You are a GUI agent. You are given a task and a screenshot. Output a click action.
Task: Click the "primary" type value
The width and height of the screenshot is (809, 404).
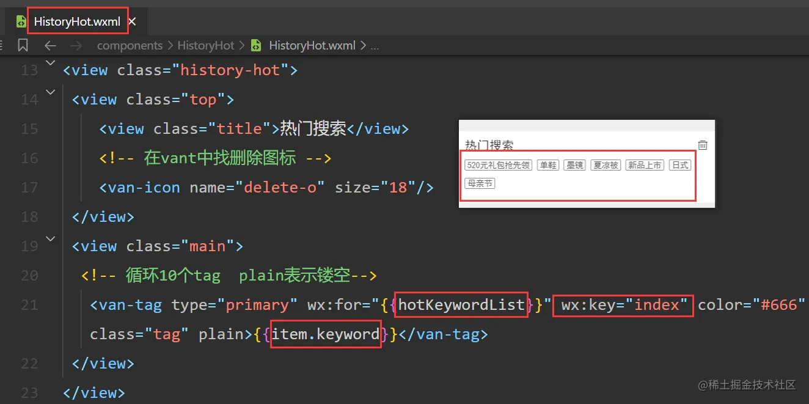(x=257, y=305)
